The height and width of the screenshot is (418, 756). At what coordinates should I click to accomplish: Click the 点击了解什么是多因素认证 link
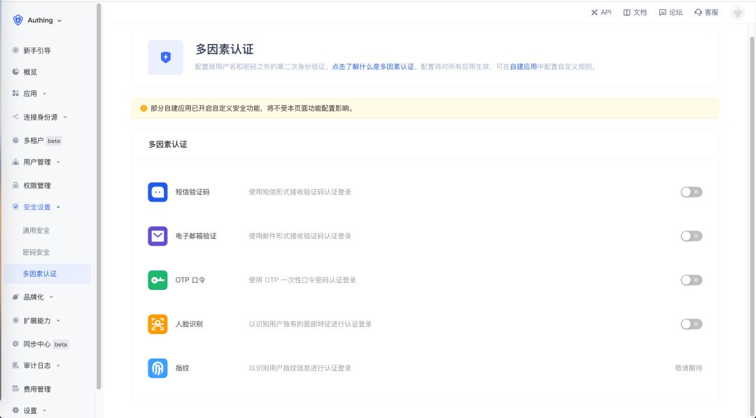pyautogui.click(x=373, y=66)
